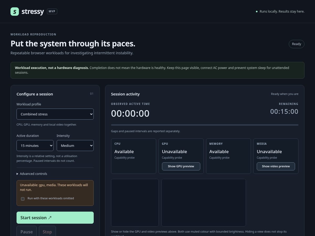
Task: Click the 'Workload execution, not a hardware diagnosis' notice
Action: point(157,70)
